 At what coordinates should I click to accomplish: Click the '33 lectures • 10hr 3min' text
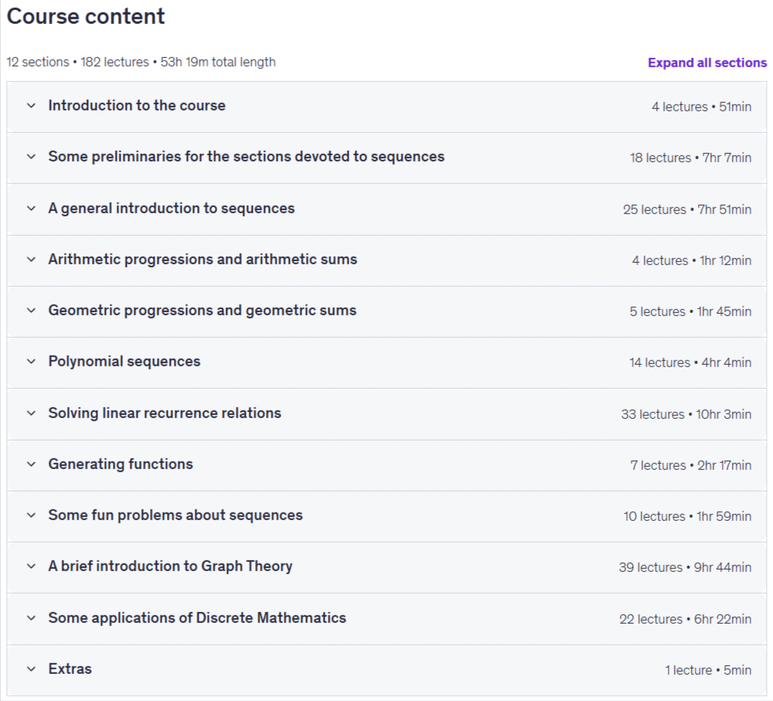click(686, 414)
